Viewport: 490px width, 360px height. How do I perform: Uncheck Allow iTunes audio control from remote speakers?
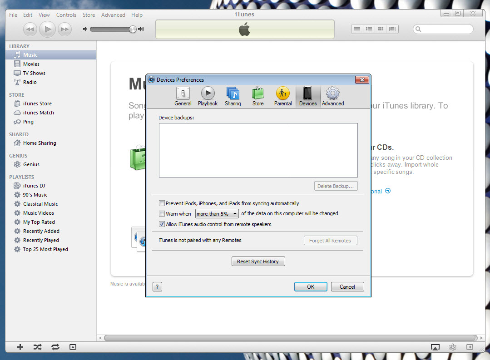tap(162, 224)
